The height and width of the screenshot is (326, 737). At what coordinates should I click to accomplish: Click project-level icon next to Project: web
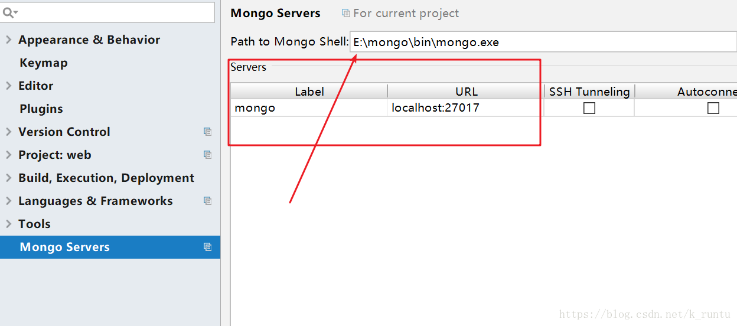pos(207,155)
